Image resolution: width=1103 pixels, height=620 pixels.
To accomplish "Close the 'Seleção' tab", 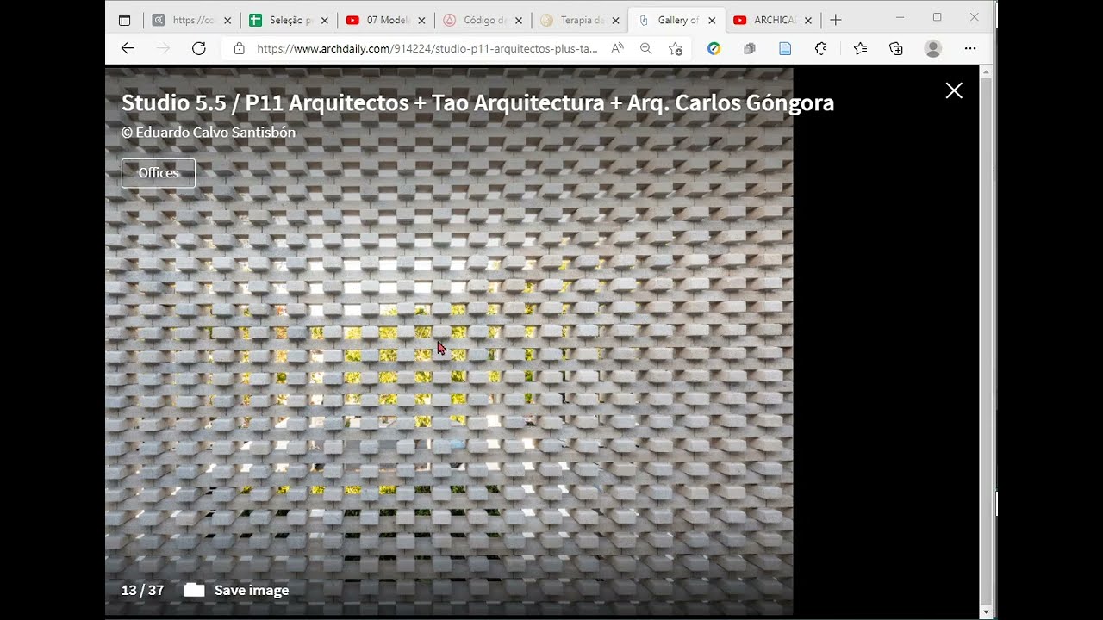I will pyautogui.click(x=324, y=21).
